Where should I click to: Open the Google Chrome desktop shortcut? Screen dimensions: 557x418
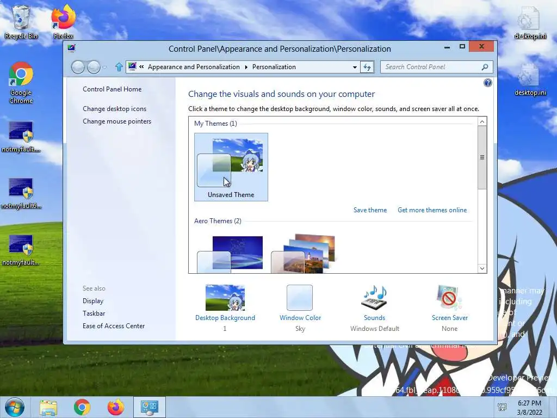(x=21, y=83)
